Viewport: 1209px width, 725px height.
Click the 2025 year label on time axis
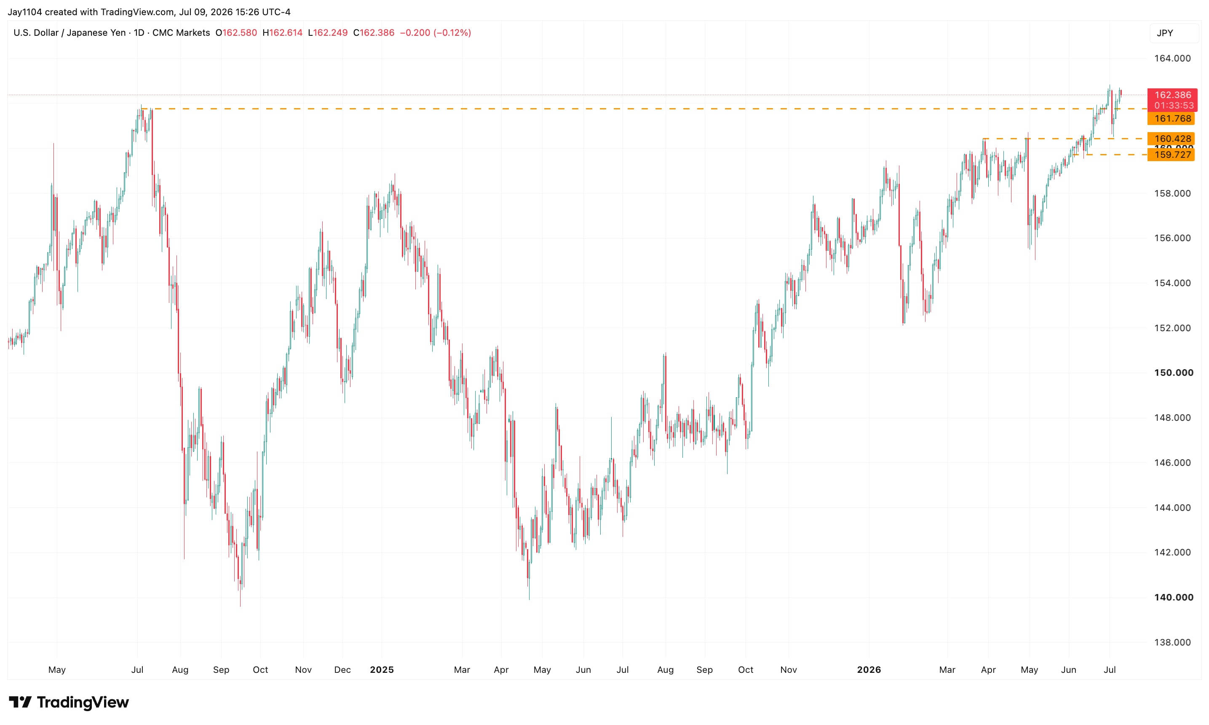point(382,670)
